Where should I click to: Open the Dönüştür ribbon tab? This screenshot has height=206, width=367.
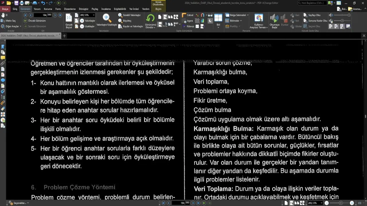83,9
